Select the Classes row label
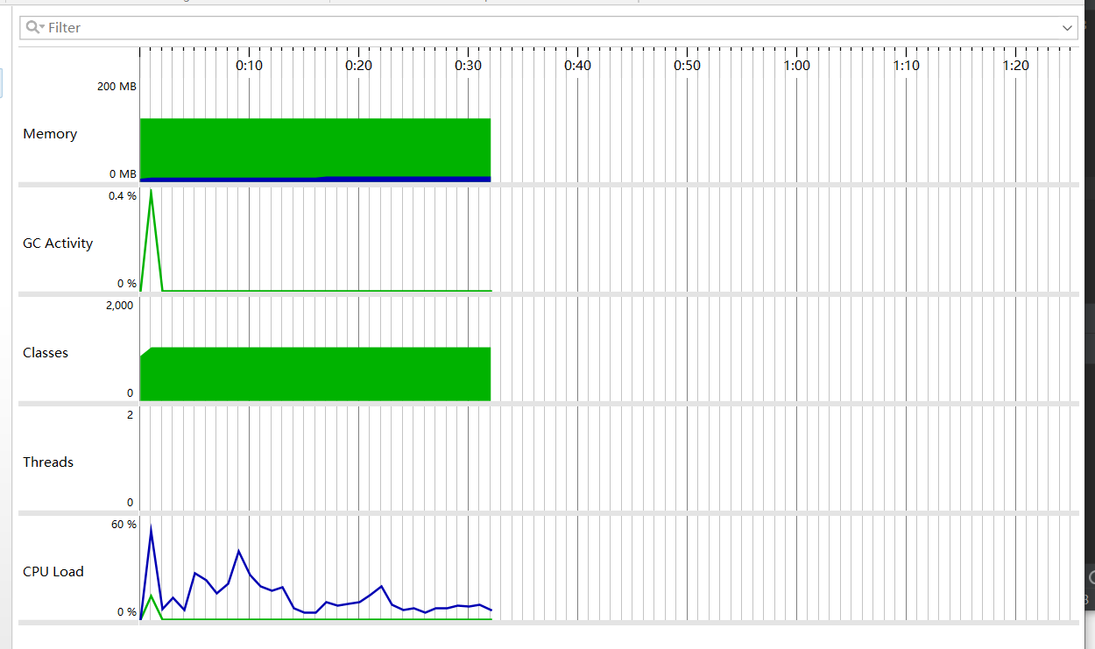This screenshot has height=649, width=1095. click(46, 353)
